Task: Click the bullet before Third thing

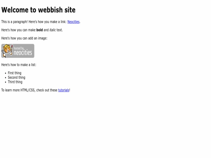Action: click(5, 82)
